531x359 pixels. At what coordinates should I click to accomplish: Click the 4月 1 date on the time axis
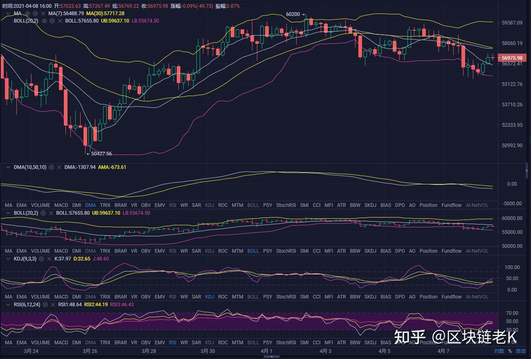point(266,351)
